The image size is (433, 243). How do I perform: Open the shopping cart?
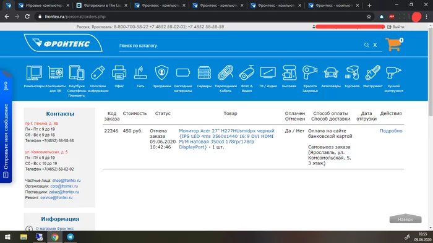[x=394, y=45]
